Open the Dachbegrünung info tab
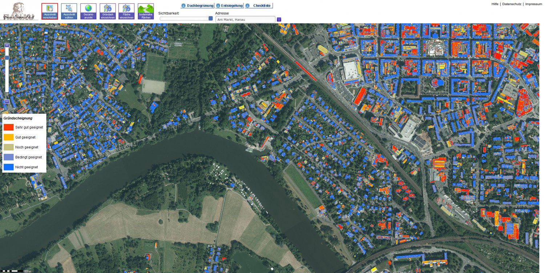 (197, 6)
